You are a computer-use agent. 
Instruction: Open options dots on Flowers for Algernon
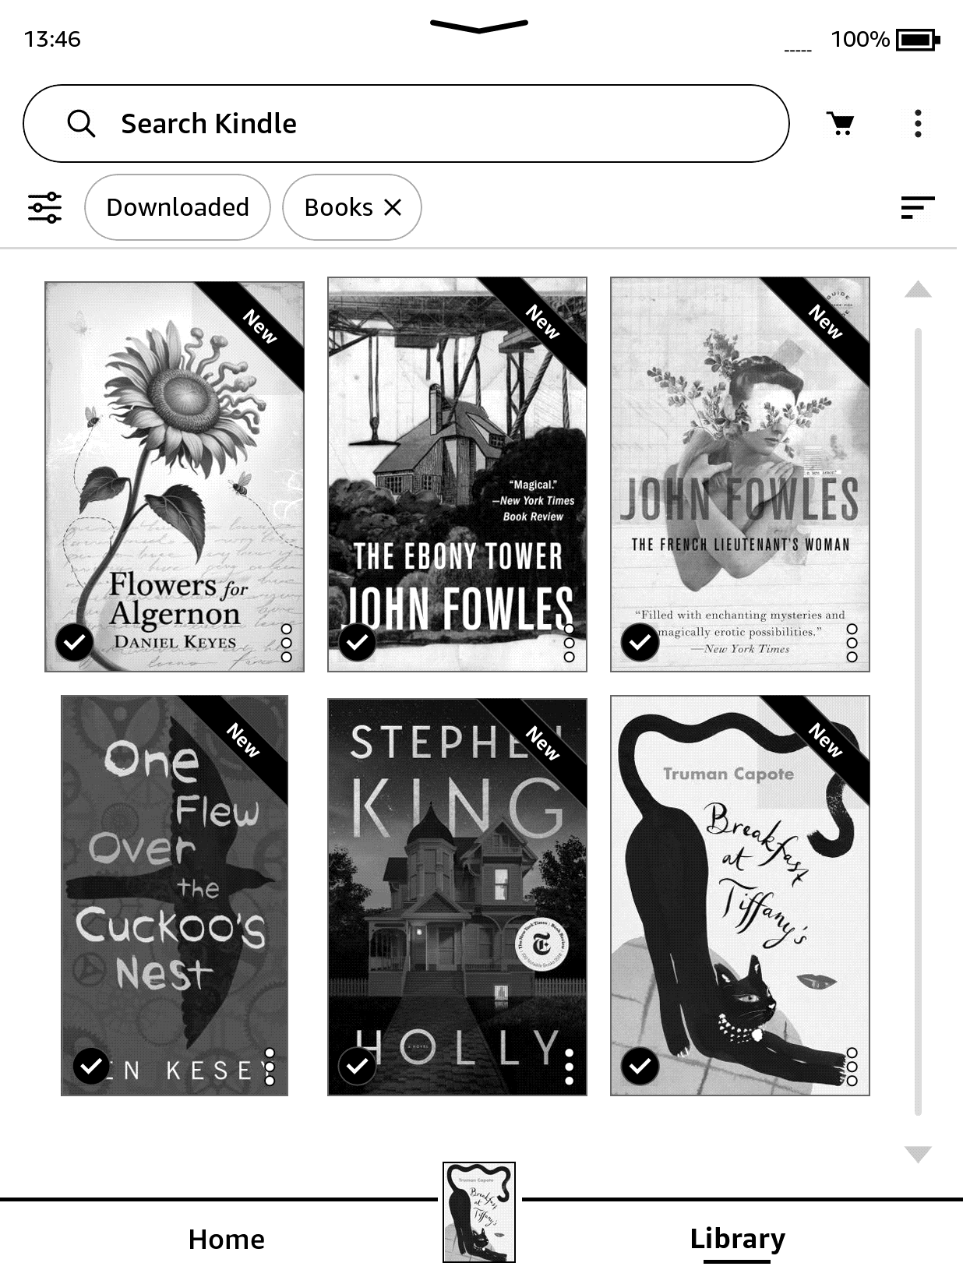286,643
